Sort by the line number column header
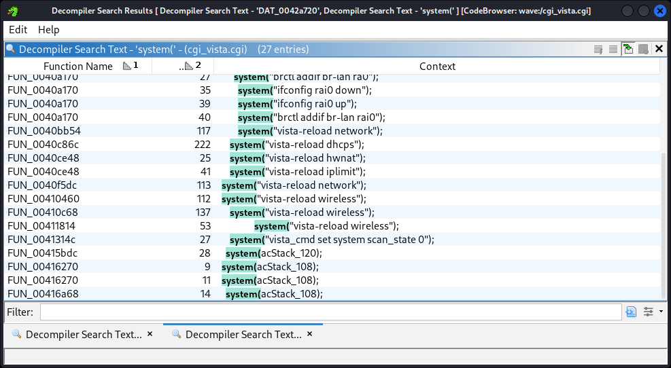Screen dimensions: 671x368 pyautogui.click(x=183, y=66)
